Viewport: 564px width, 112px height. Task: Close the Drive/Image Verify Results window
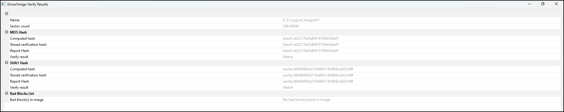tap(556, 4)
